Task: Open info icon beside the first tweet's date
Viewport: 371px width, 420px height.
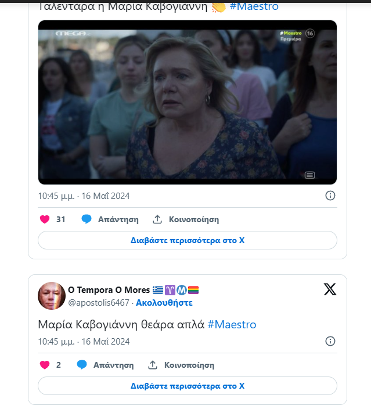Action: [330, 195]
